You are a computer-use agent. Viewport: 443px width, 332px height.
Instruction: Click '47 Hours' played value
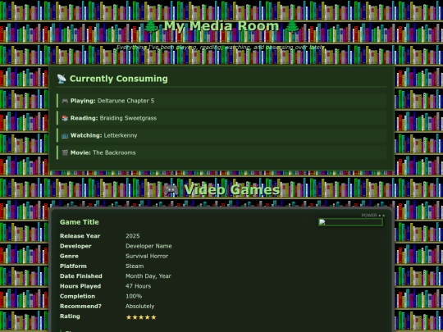pos(138,286)
